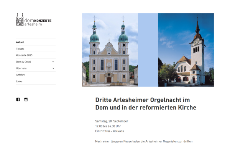This screenshot has height=143, width=230.
Task: Click the header image of the cathedral
Action: click(110, 50)
